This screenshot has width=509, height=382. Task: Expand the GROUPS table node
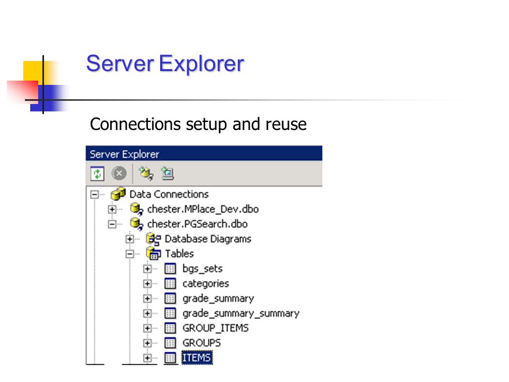(x=147, y=343)
